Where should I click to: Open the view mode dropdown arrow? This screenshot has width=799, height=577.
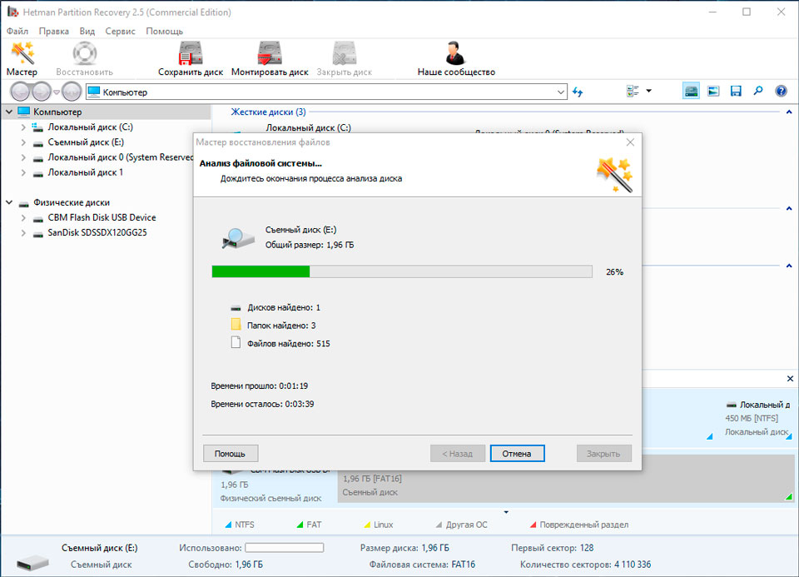click(x=648, y=92)
